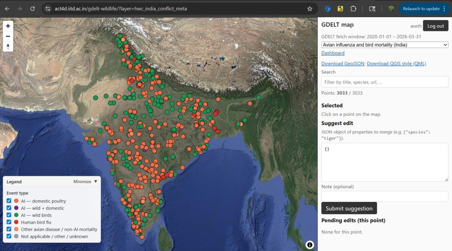Reload the page in browser

pos(32,9)
